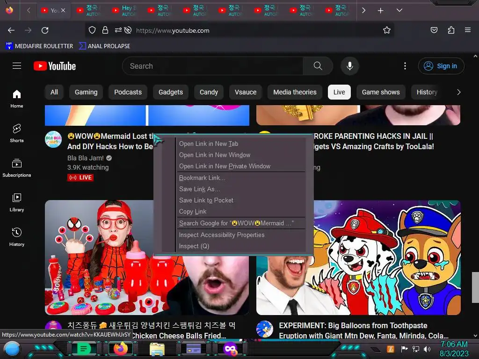Click the page vertical scrollbar thumb
Viewport: 479px width, 359px height.
475,287
